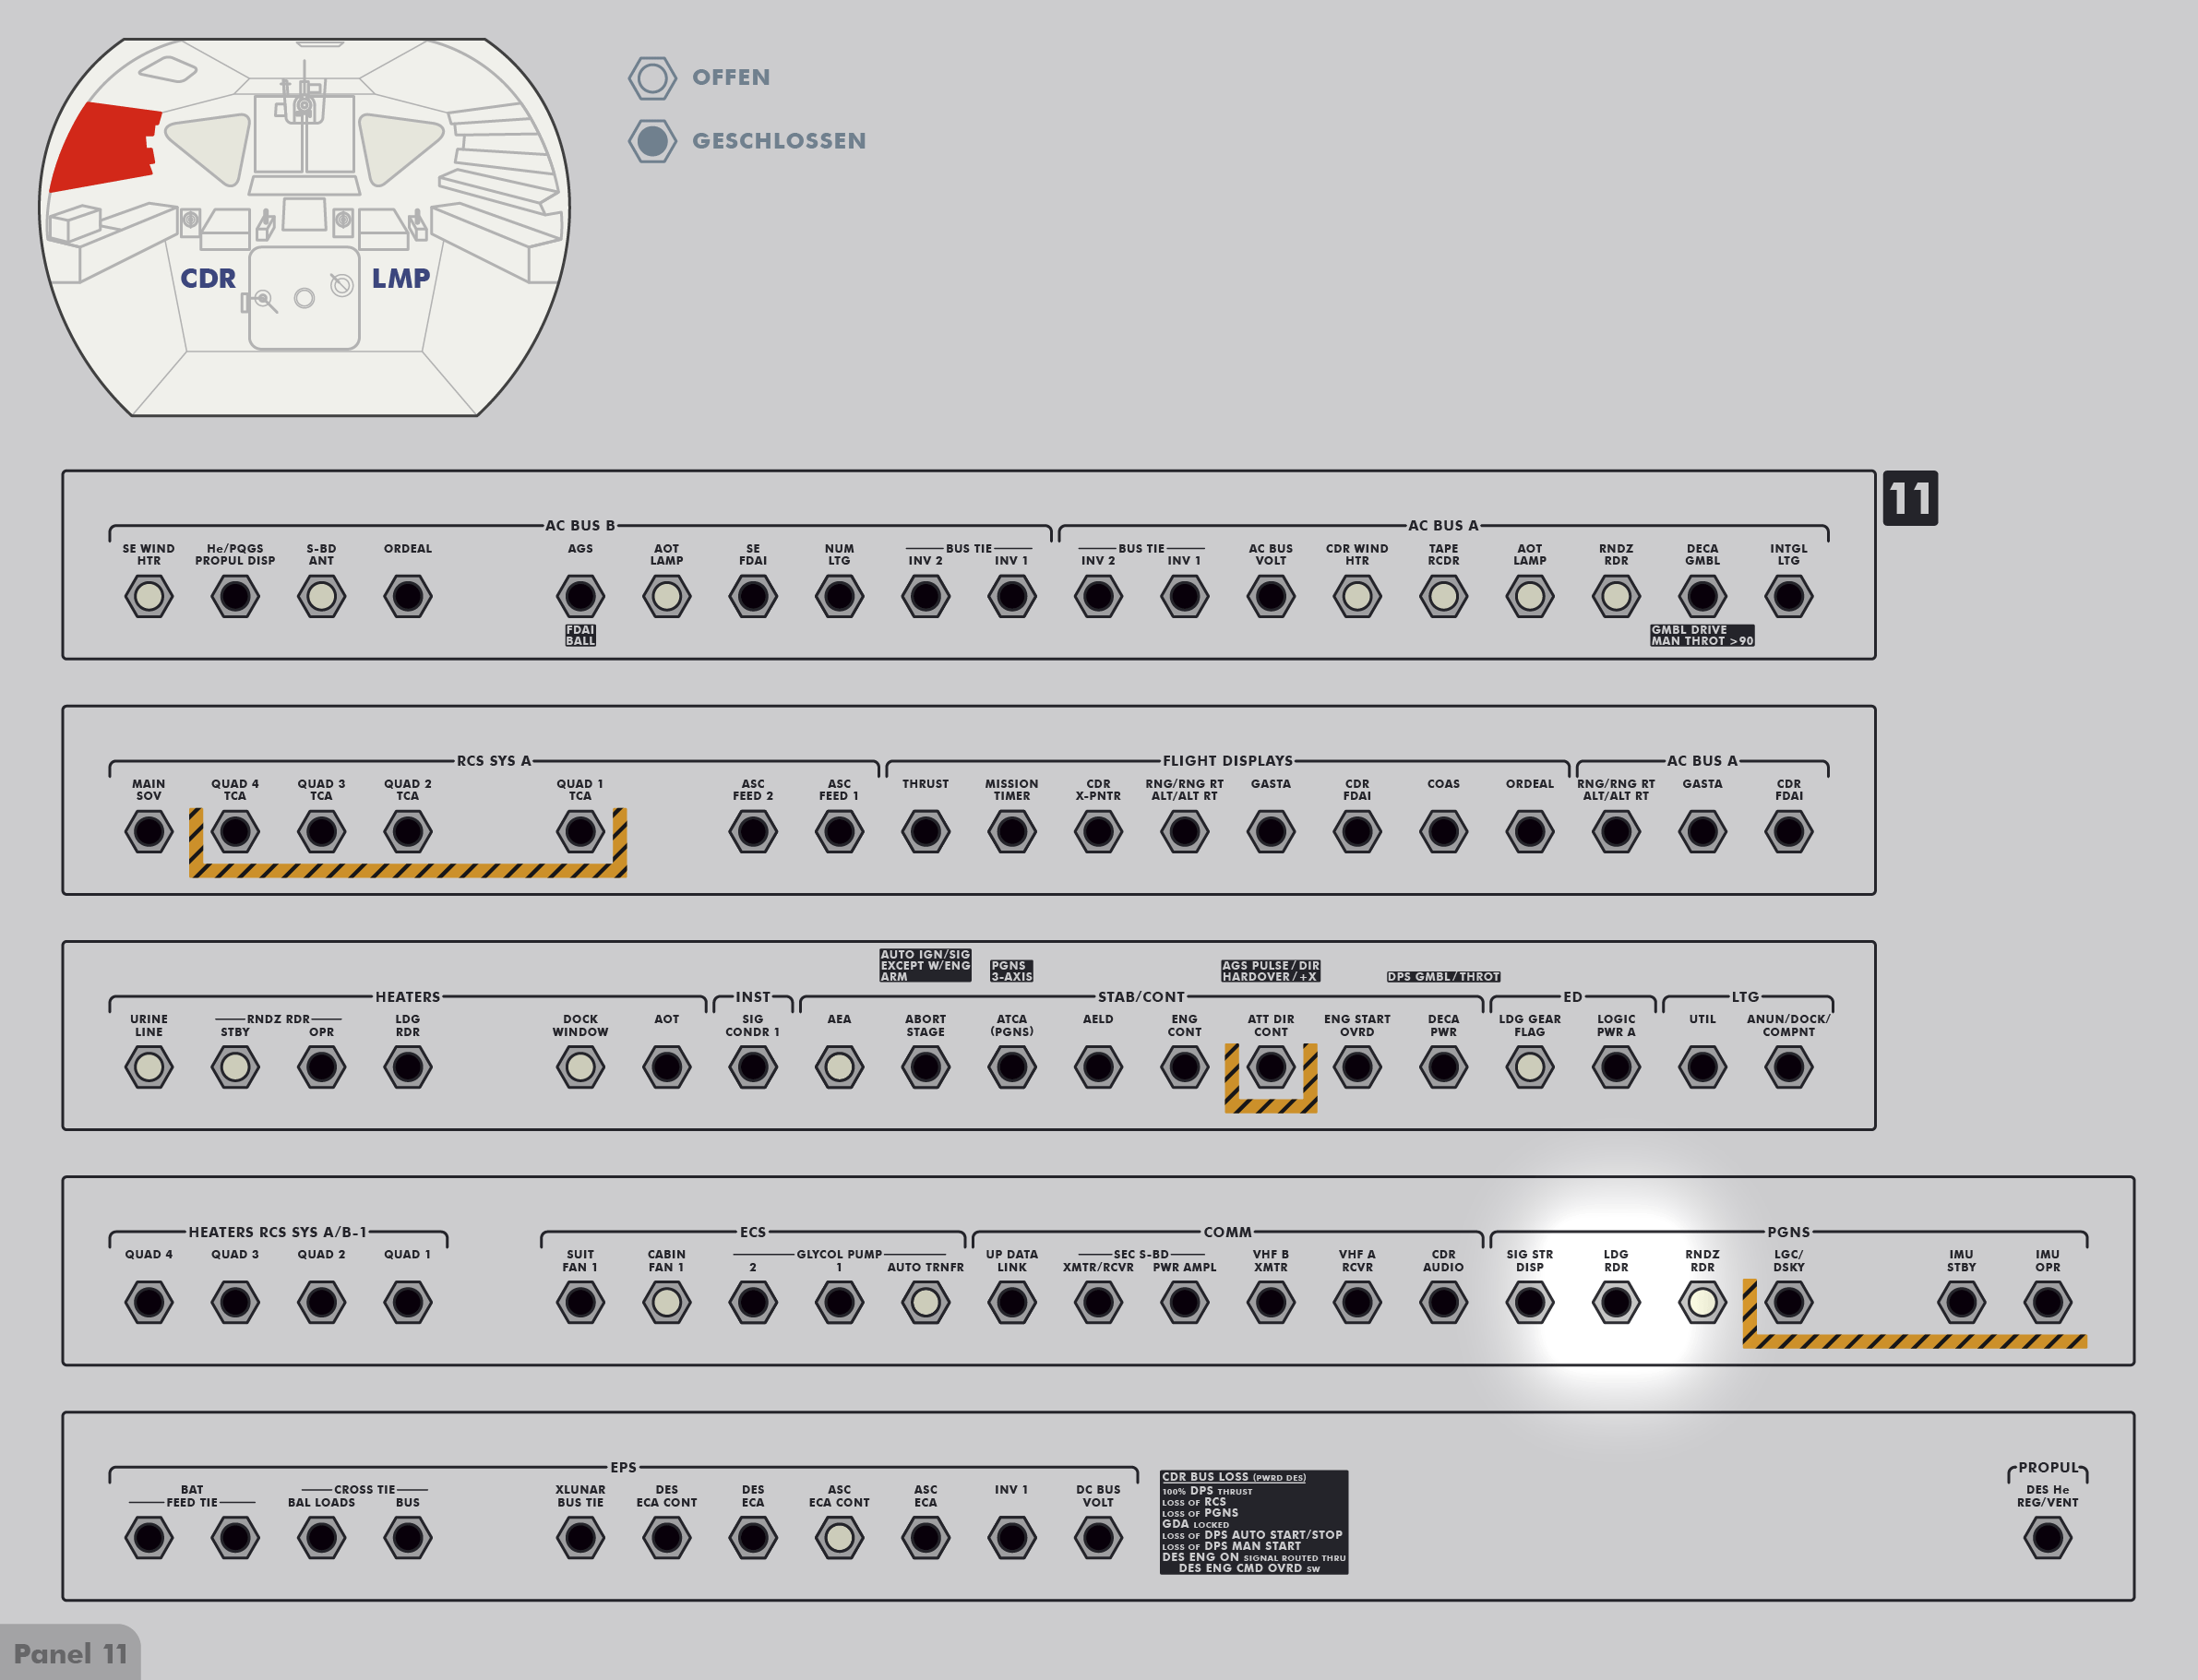
Task: Click the DECA GMBL breaker on AC BUS A
Action: tap(1702, 597)
